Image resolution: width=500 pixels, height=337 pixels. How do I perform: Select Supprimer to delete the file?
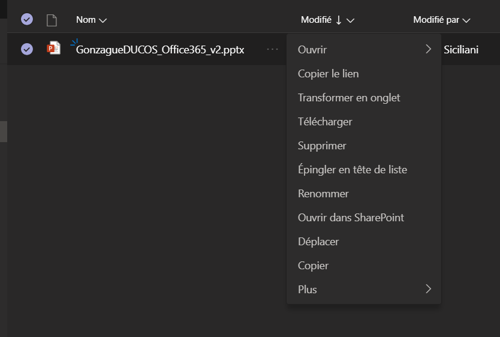click(x=322, y=146)
